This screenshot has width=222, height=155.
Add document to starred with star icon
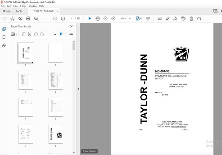click(x=12, y=19)
